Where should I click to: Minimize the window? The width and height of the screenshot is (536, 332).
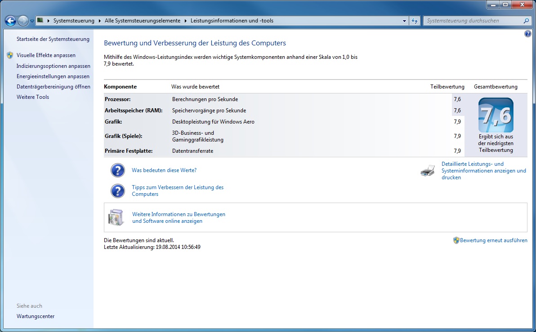click(x=493, y=5)
